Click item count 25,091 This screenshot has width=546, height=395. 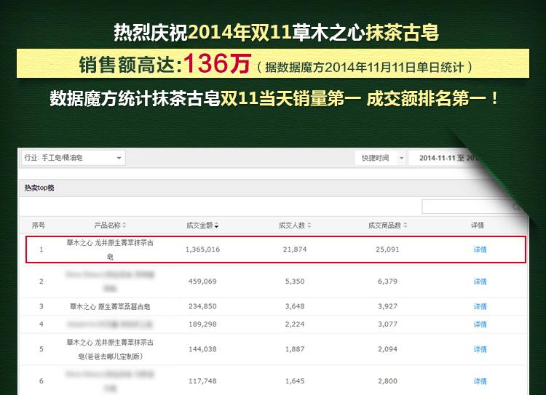point(387,250)
